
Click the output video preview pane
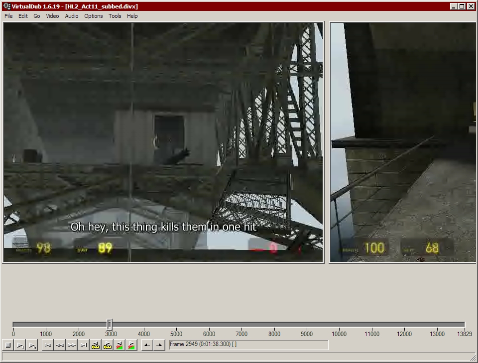403,142
